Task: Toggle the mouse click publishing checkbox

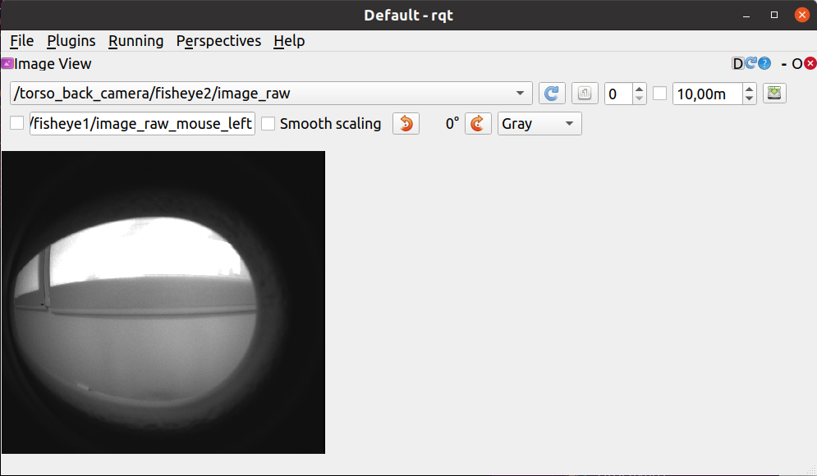Action: (16, 124)
